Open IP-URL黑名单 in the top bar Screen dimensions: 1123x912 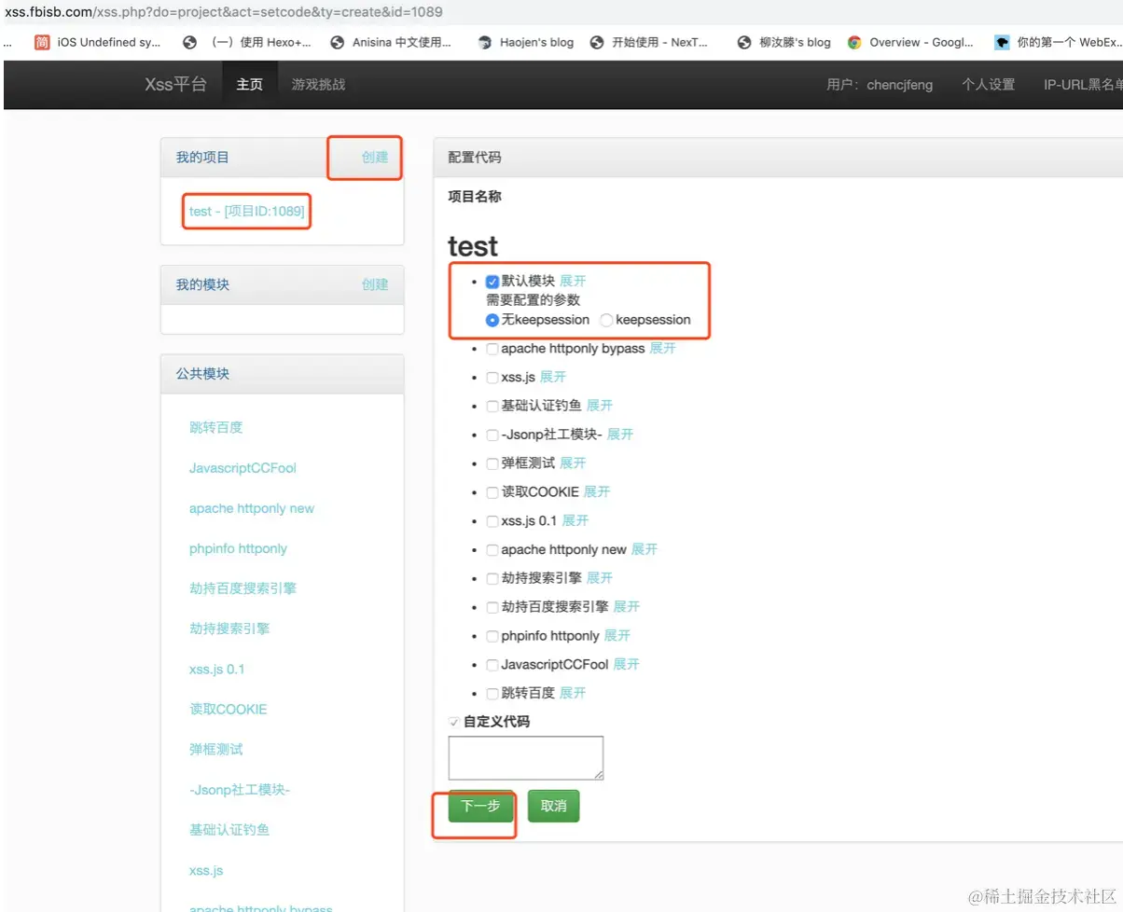coord(1083,85)
